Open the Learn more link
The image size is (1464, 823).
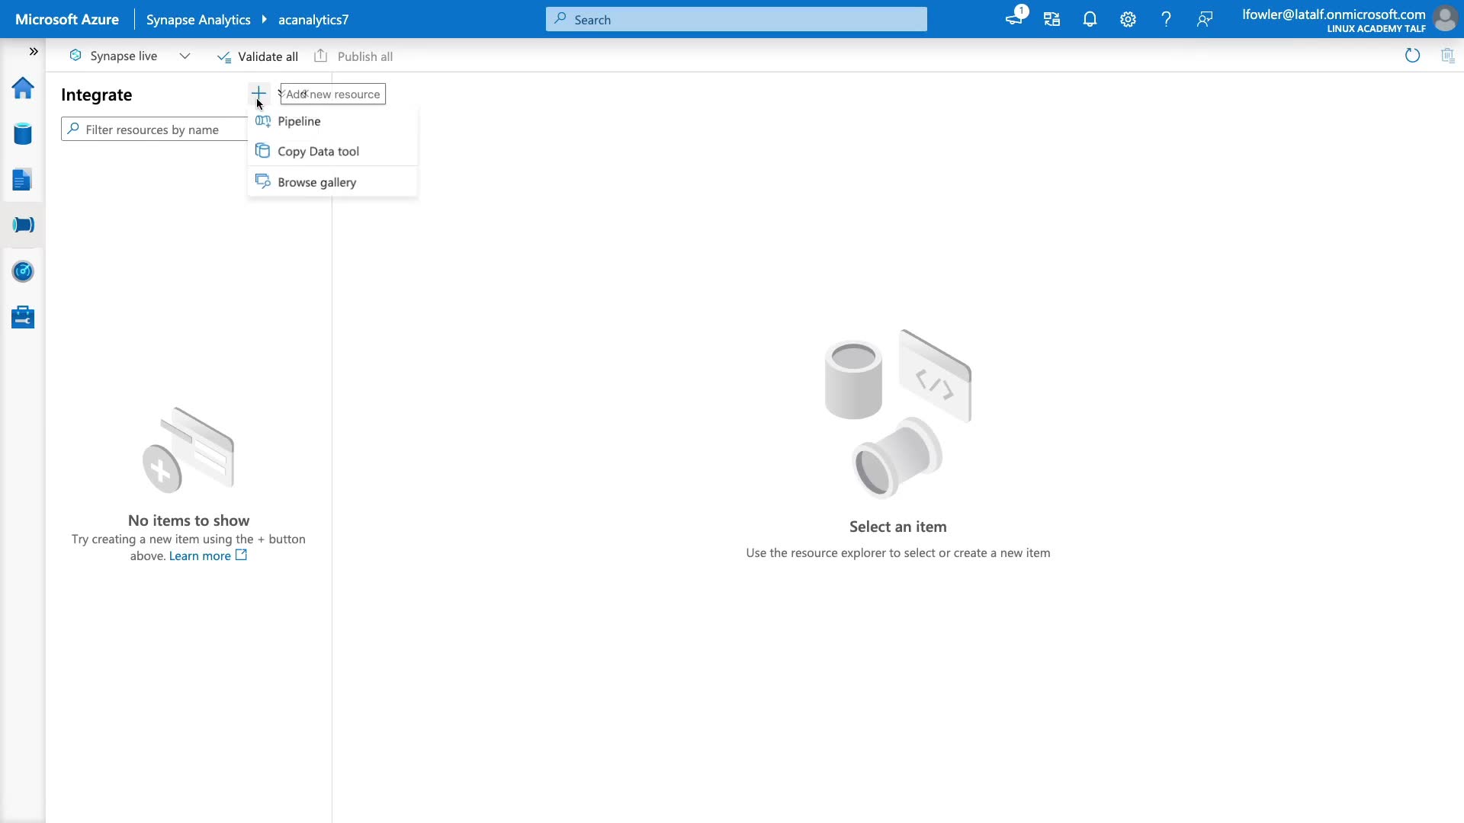[x=200, y=556]
